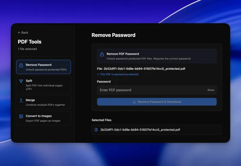The width and height of the screenshot is (241, 166).
Task: Click the back arrow icon
Action: point(19,33)
